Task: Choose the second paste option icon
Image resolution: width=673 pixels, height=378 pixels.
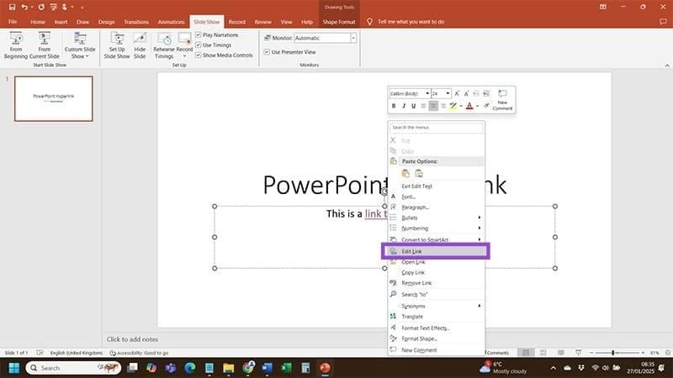Action: pyautogui.click(x=419, y=174)
